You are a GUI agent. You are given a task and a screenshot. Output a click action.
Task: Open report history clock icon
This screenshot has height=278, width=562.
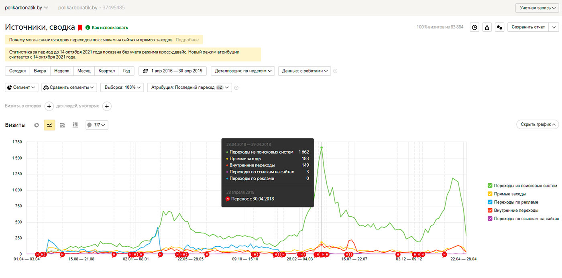474,27
